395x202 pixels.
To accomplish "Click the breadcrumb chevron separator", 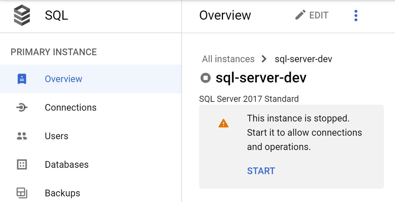I will (x=264, y=59).
